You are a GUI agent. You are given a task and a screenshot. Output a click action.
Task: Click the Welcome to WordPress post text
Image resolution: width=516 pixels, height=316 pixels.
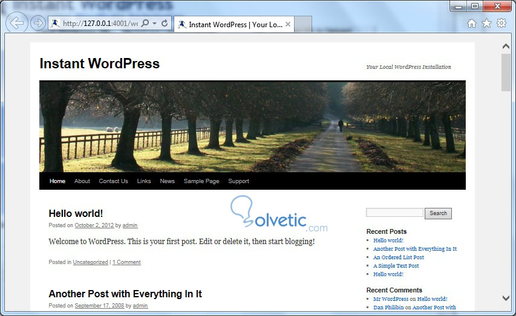pyautogui.click(x=181, y=241)
